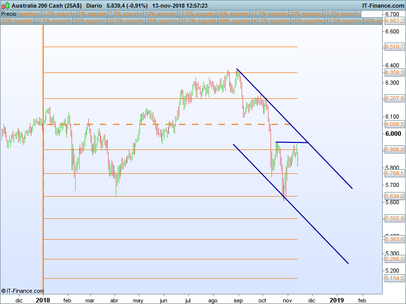This screenshot has width=406, height=304.
Task: Choose the 30% soporte tab
Action: tap(90, 21)
